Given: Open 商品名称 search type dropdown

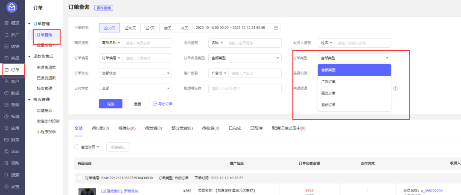Looking at the screenshot, I should 111,43.
